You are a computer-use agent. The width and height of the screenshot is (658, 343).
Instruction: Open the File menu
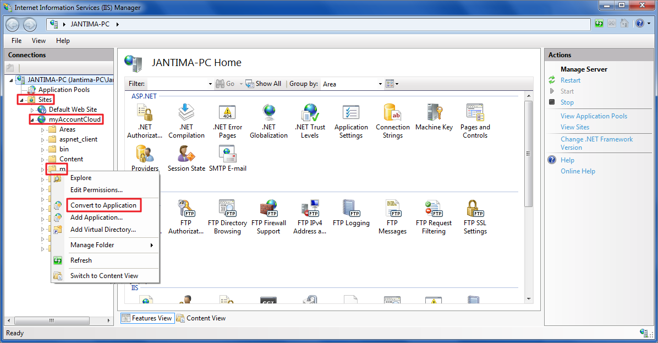(17, 41)
